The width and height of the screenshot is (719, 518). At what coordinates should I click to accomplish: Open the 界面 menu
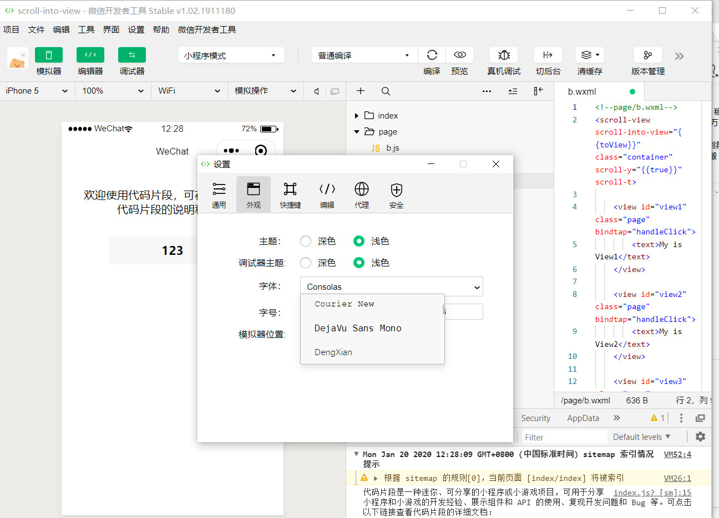click(111, 30)
